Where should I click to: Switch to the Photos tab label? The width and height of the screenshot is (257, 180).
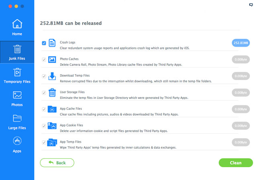click(x=17, y=105)
